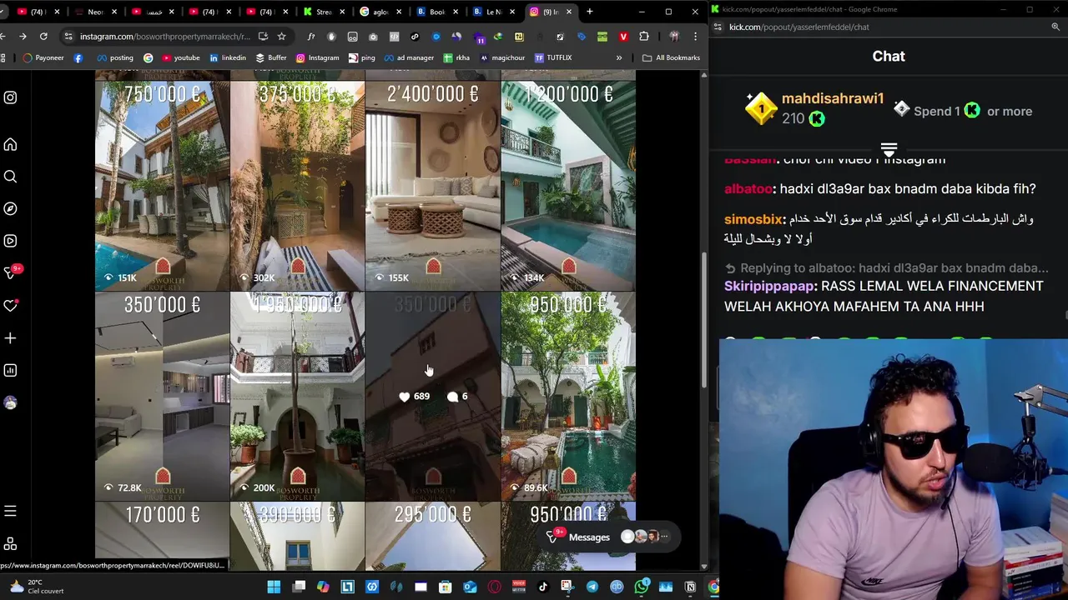This screenshot has height=600, width=1068.
Task: Close the active Instagram tab
Action: tap(569, 12)
